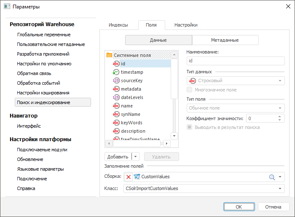Click the string-type icon next to metadata
The width and height of the screenshot is (295, 217).
[x=116, y=89]
